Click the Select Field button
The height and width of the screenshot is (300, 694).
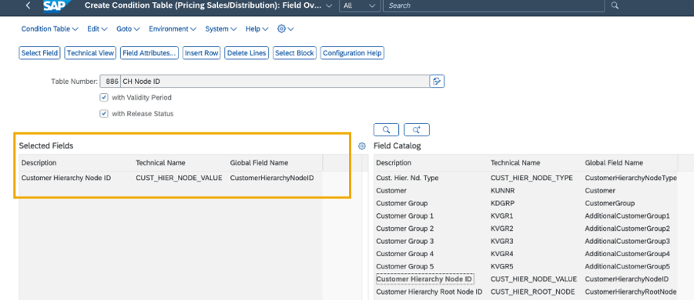[x=40, y=53]
